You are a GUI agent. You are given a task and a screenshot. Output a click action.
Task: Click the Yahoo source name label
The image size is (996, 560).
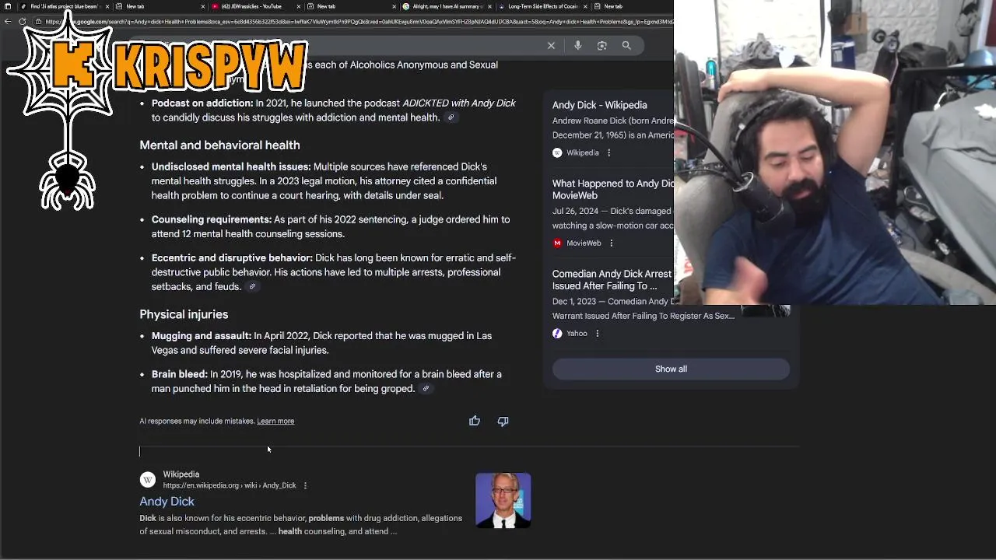pyautogui.click(x=577, y=334)
